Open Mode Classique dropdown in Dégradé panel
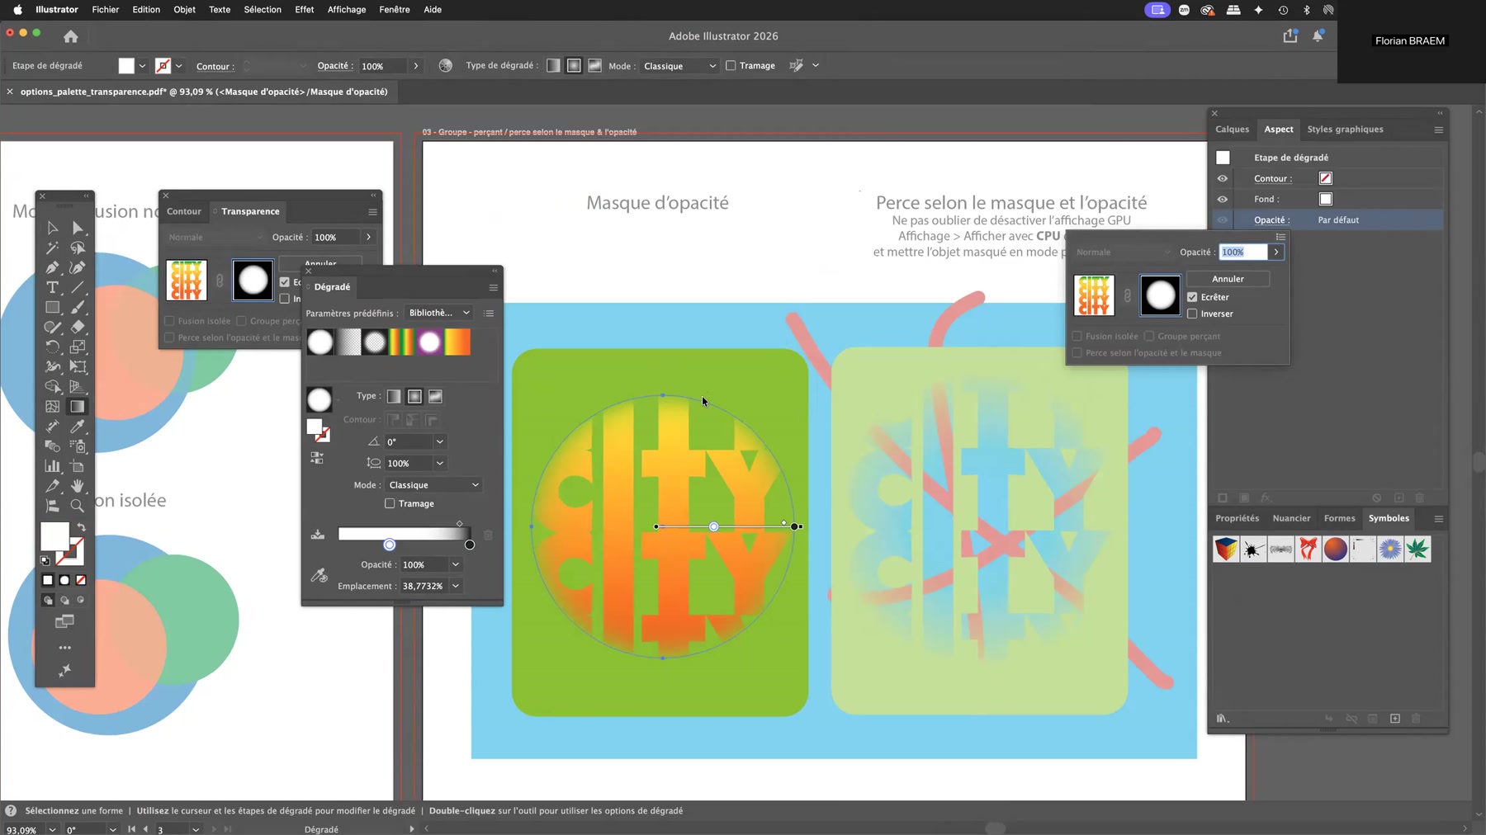 click(x=434, y=485)
